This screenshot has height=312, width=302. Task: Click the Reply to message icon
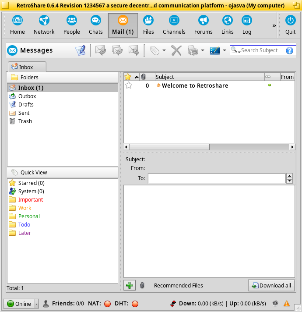tap(101, 50)
